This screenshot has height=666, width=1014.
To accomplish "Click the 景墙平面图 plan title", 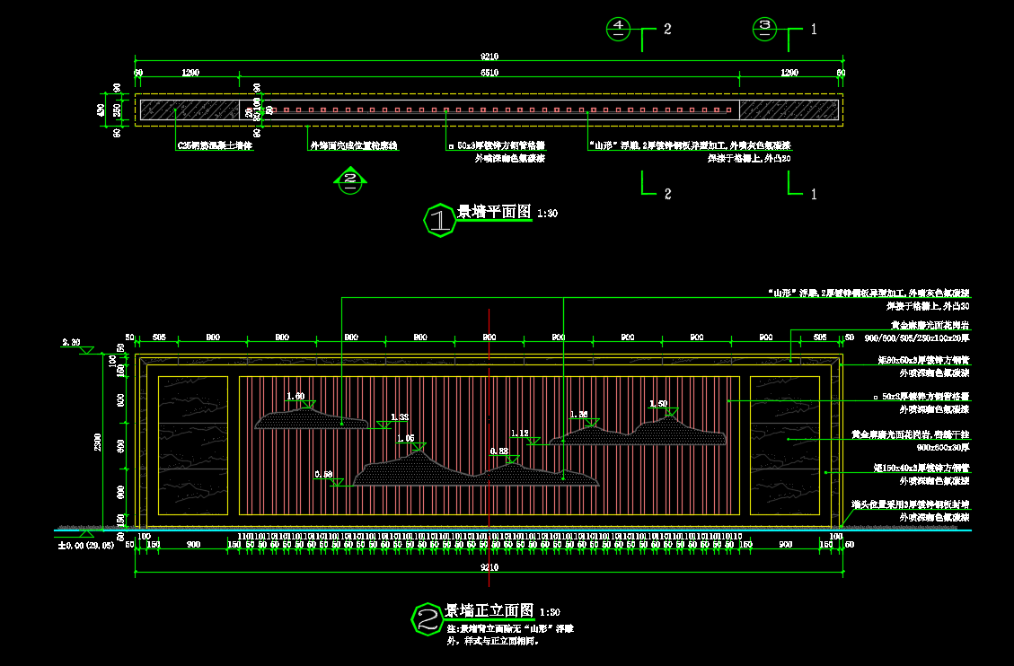I will pyautogui.click(x=494, y=212).
